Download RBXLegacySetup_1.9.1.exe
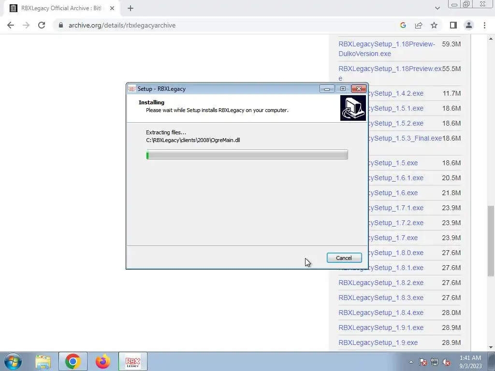Image resolution: width=495 pixels, height=371 pixels. pos(381,328)
